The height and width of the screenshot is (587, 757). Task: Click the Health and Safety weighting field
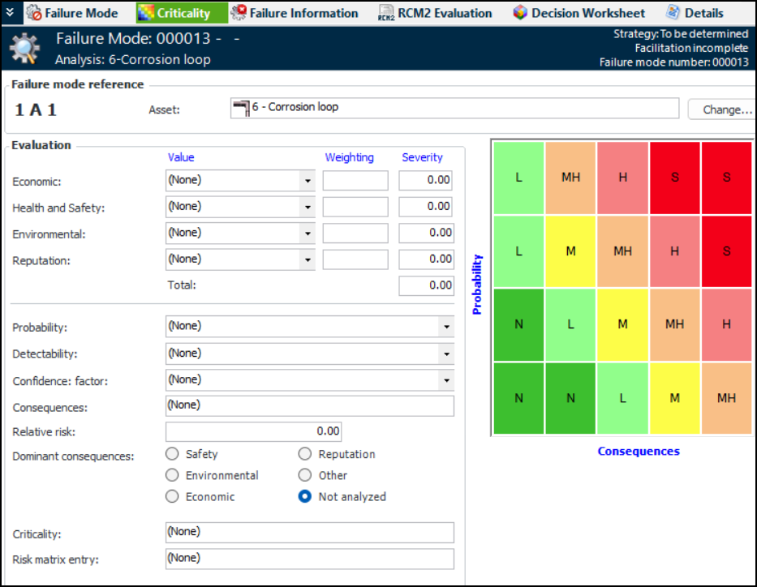355,208
